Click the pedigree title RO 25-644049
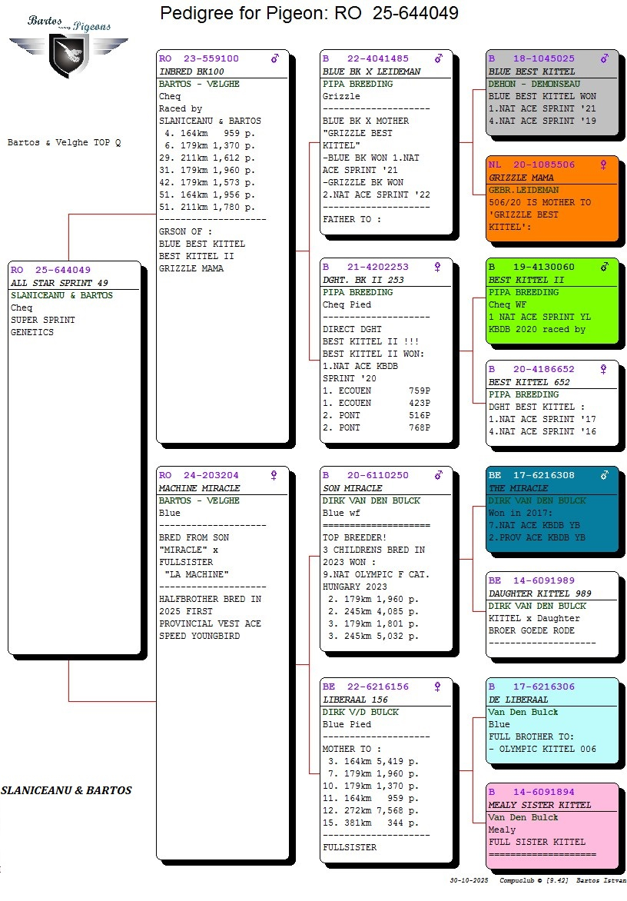Viewport: 627px width, 901px height. (309, 13)
